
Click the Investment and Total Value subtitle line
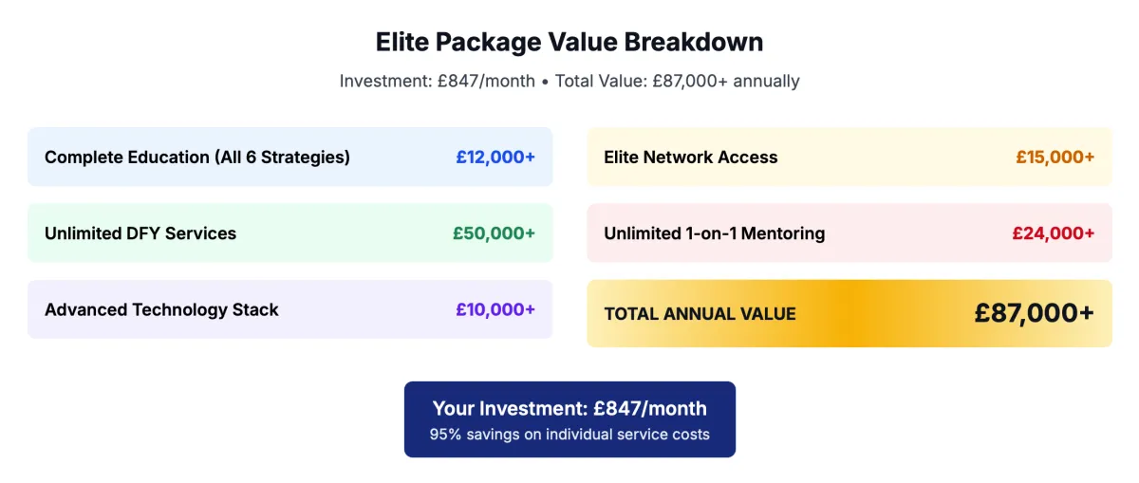569,81
